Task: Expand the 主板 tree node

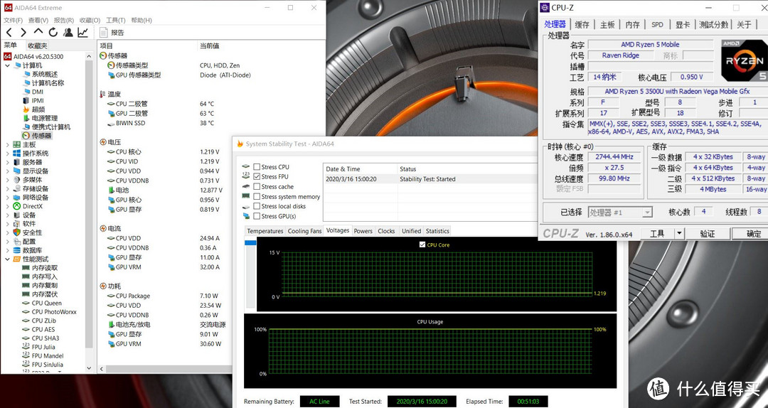Action: pos(7,144)
